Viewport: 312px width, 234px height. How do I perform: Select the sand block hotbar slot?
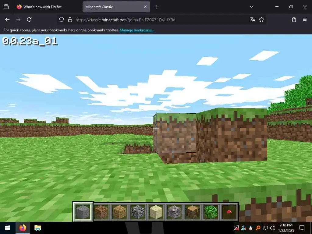pos(156,212)
